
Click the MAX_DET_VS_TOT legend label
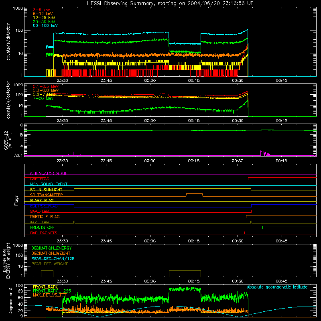click(50, 295)
